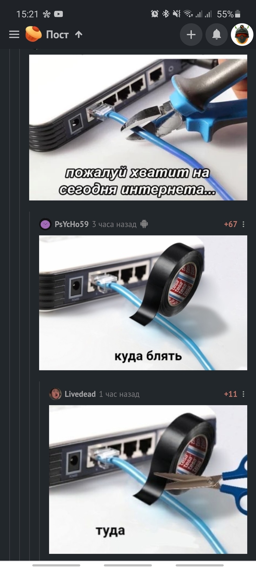Open the Livedead username link

(x=80, y=394)
